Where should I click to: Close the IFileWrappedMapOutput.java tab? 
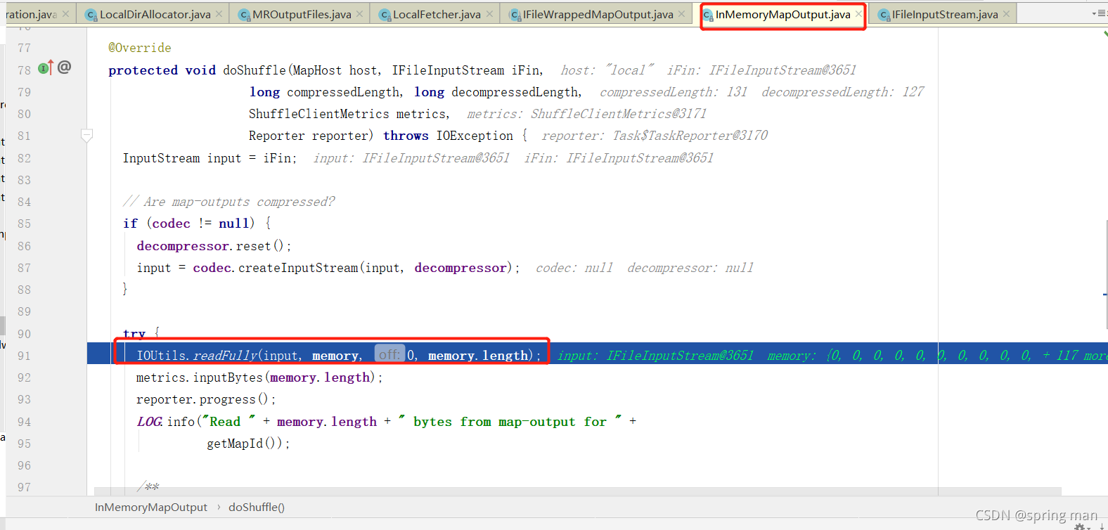(682, 14)
